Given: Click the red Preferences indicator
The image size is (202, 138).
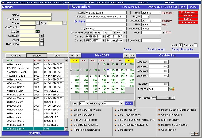Looking at the screenshot, I should pos(188,12).
